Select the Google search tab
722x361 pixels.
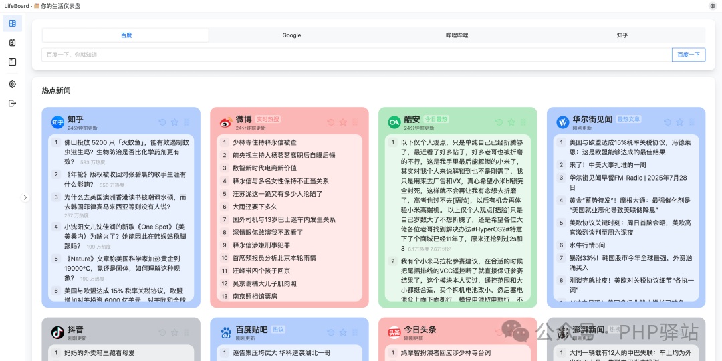(x=291, y=35)
